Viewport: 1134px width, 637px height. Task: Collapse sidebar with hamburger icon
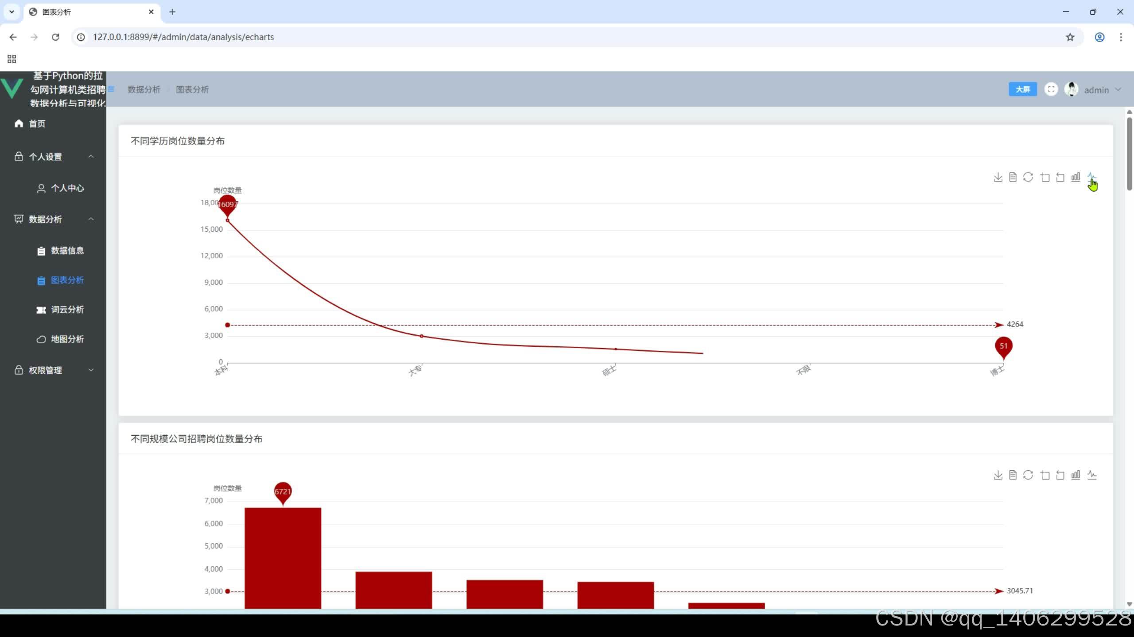[111, 89]
